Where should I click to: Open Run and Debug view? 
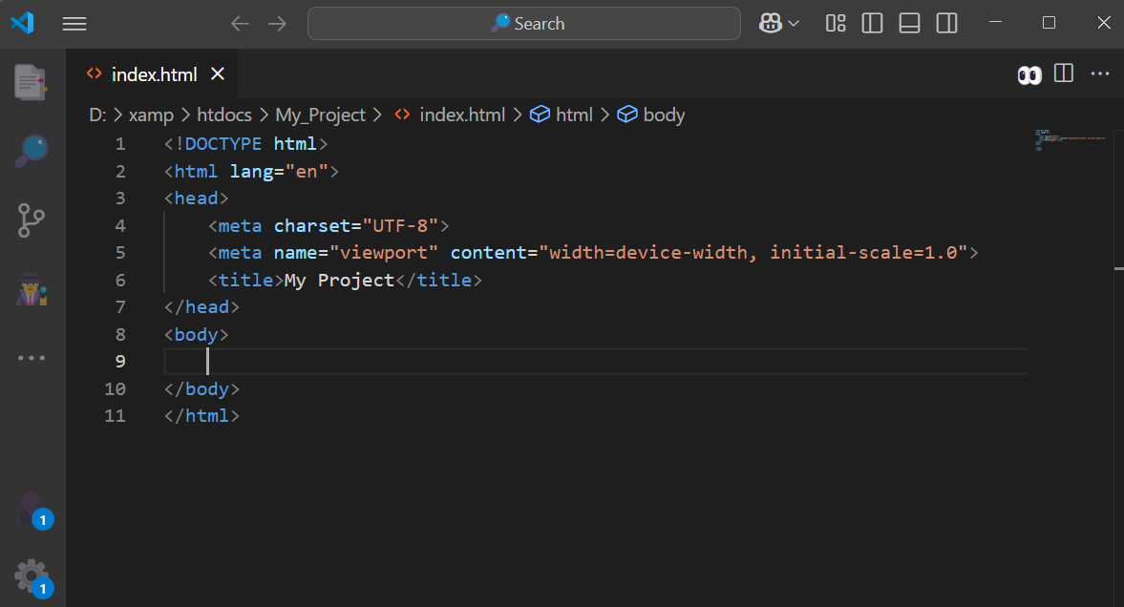[32, 289]
